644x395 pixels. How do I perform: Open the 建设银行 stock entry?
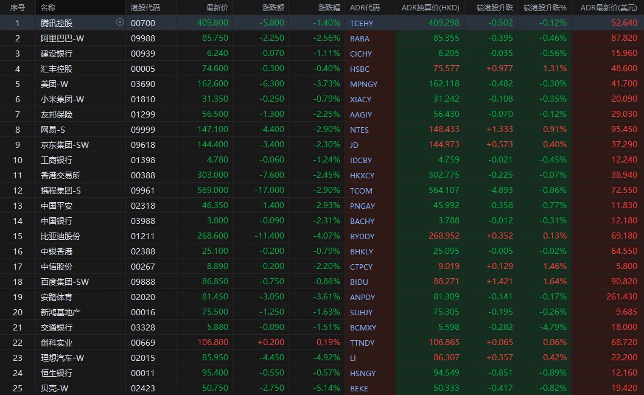56,54
